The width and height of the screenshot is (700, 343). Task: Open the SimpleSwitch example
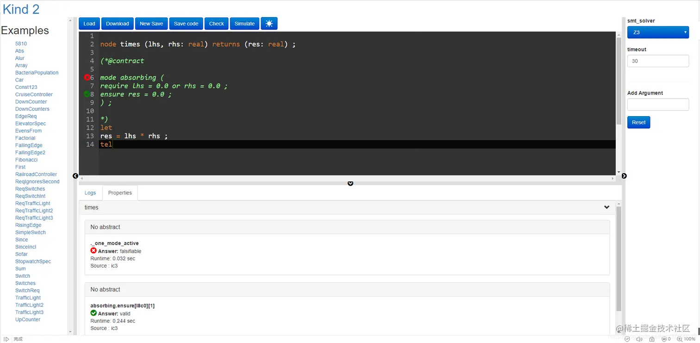[31, 232]
